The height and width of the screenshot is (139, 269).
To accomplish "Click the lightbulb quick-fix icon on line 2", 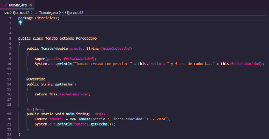I will (20, 22).
